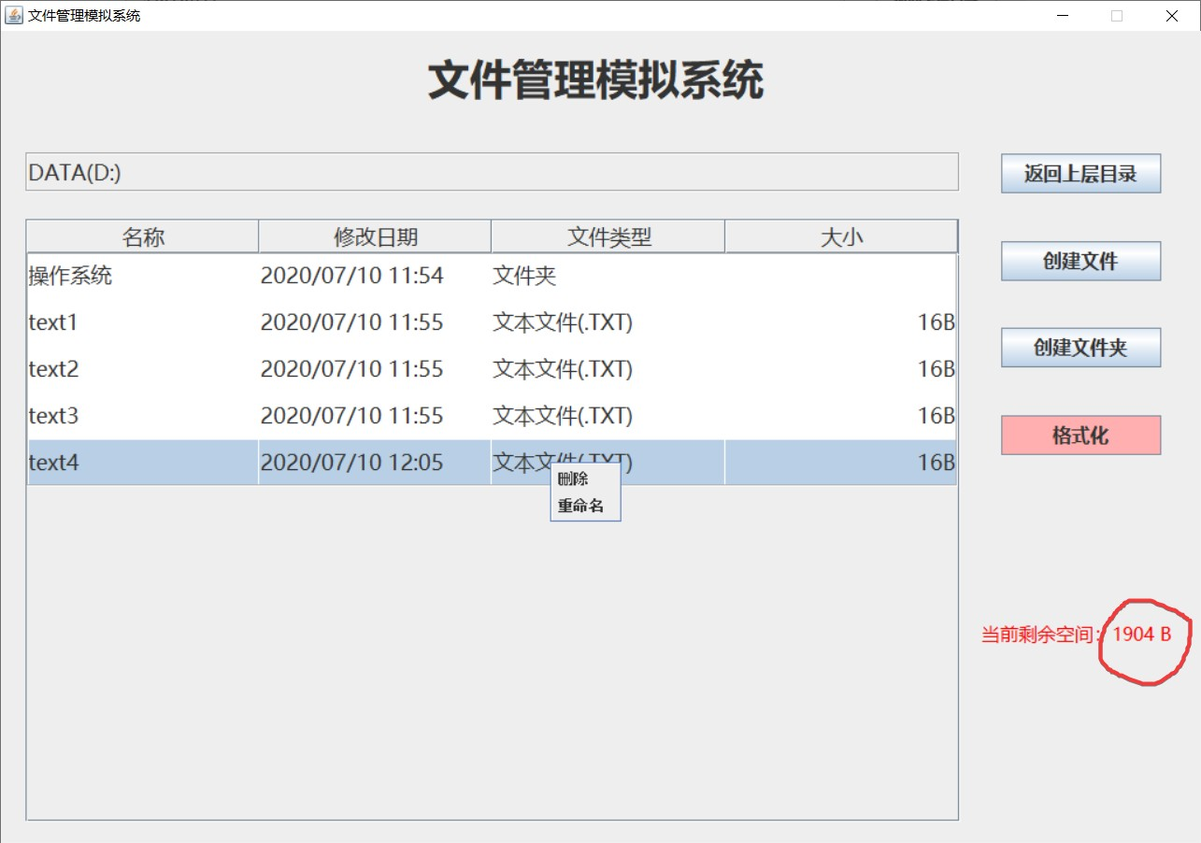Click the date 2020/07/10 12:05
The image size is (1201, 843).
(351, 463)
